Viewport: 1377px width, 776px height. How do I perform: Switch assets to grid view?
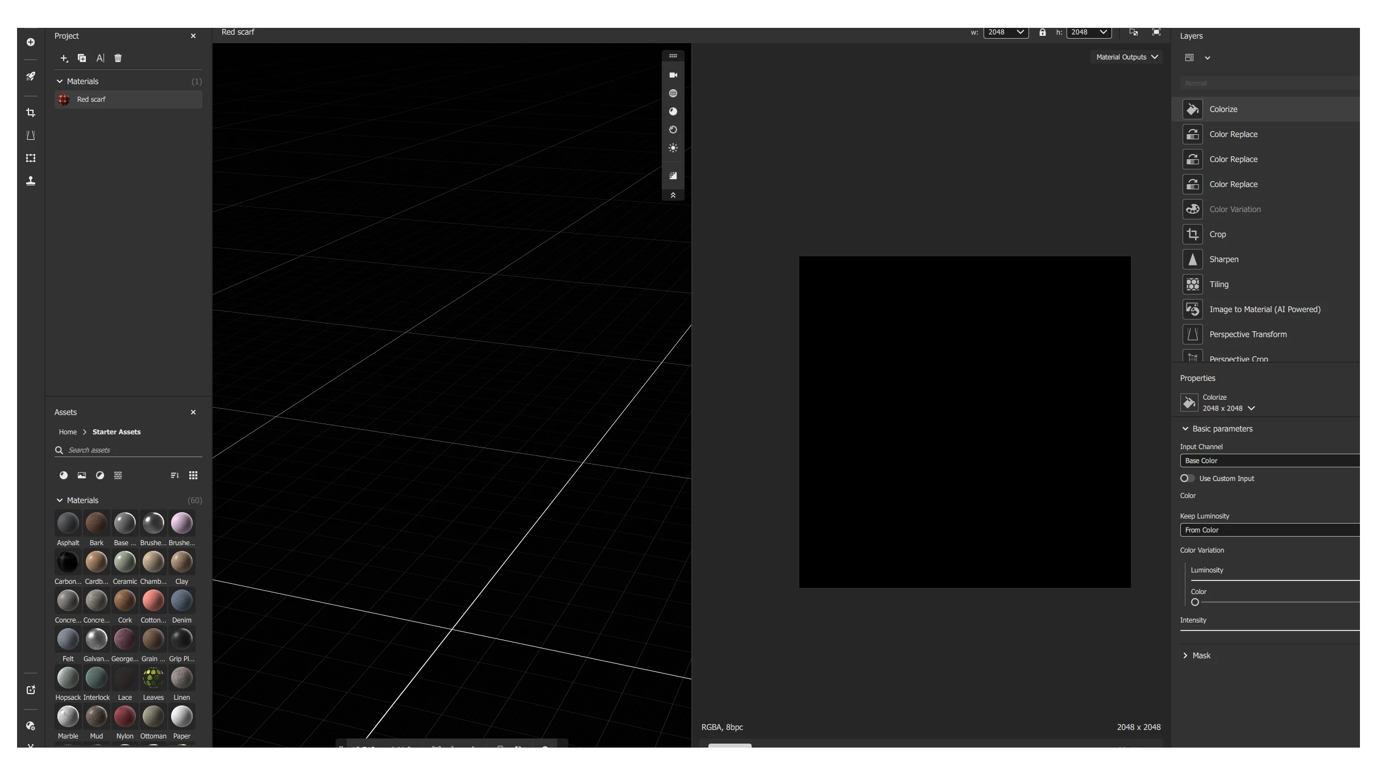[x=193, y=475]
